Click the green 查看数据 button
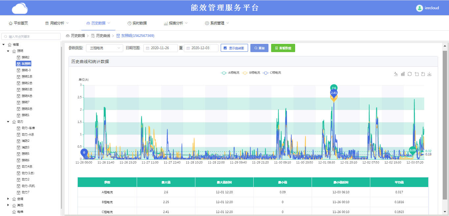Image resolution: width=449 pixels, height=216 pixels. pos(283,48)
